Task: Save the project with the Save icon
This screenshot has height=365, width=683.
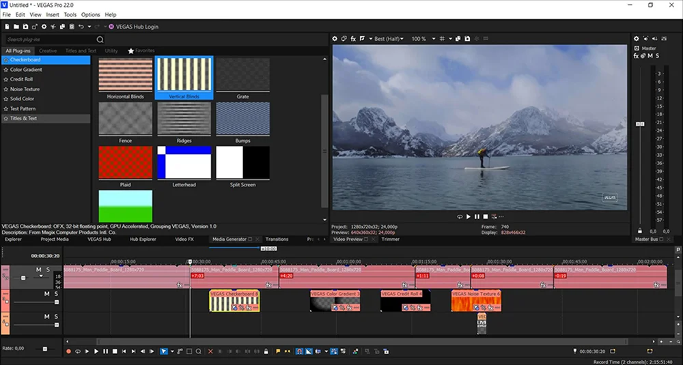Action: (25, 27)
